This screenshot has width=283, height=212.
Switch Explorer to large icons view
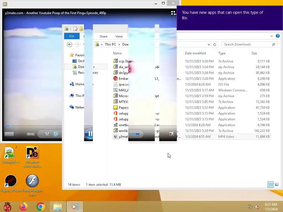tap(276, 184)
